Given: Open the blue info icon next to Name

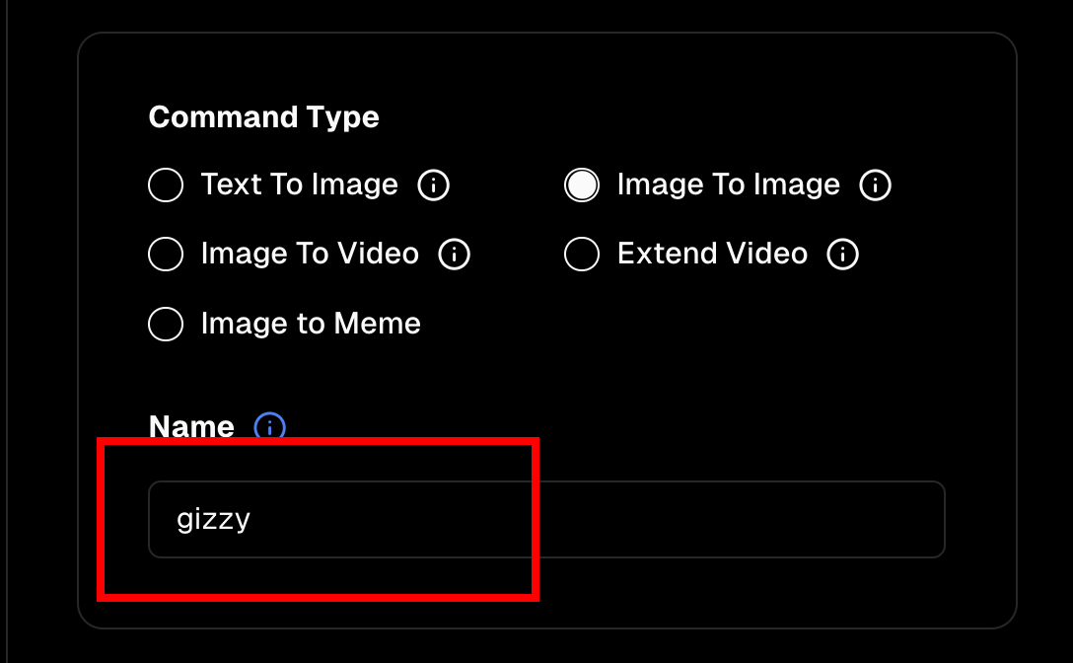Looking at the screenshot, I should coord(270,427).
